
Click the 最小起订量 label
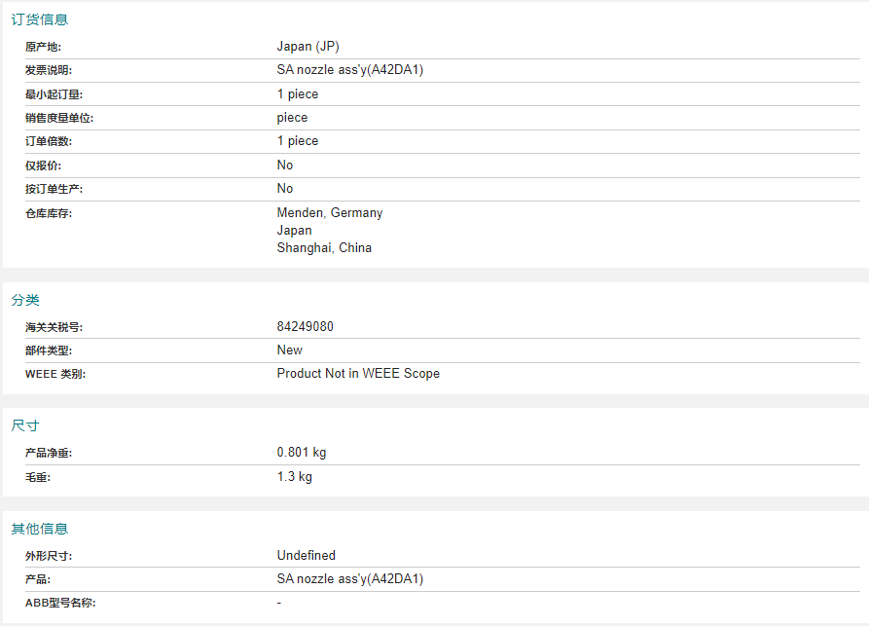click(x=54, y=94)
